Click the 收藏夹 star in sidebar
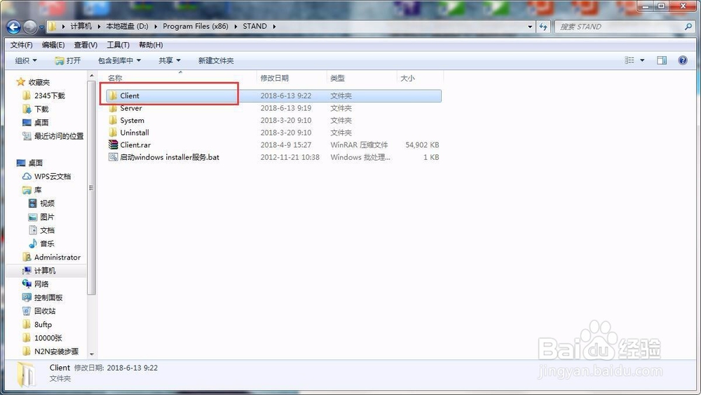 click(20, 82)
